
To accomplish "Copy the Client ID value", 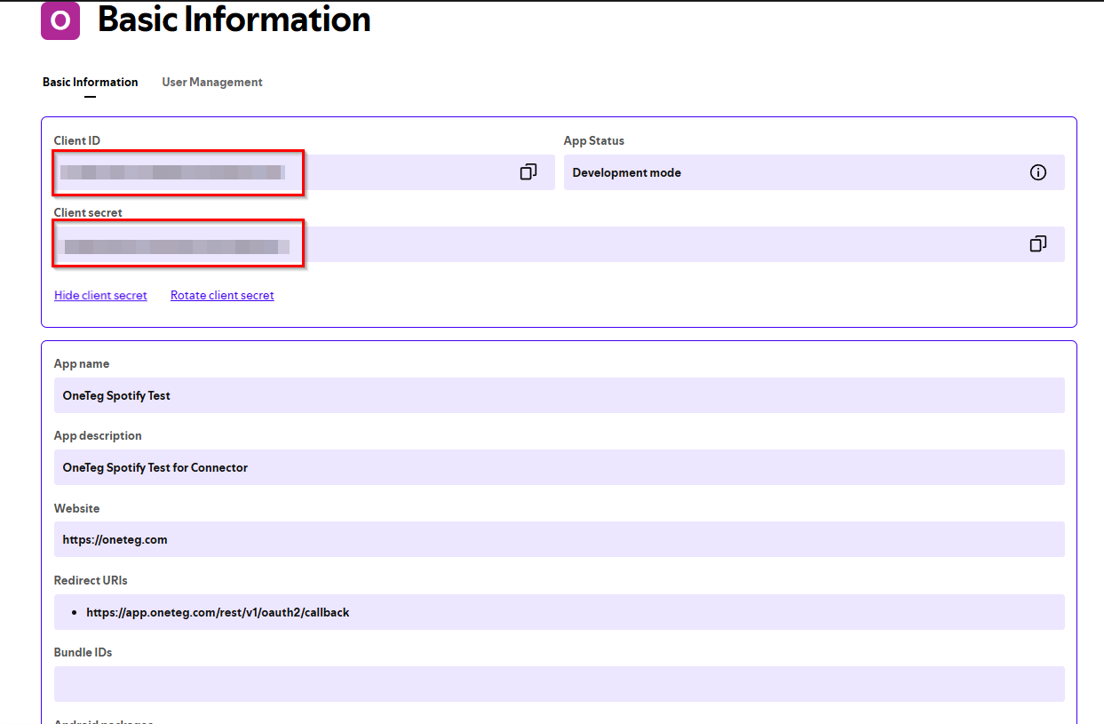I will (528, 172).
